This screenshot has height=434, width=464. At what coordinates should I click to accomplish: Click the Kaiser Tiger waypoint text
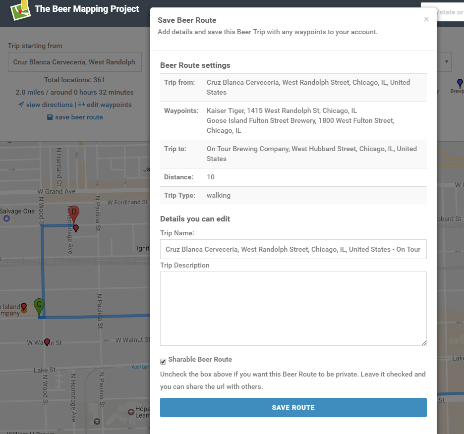coord(282,110)
